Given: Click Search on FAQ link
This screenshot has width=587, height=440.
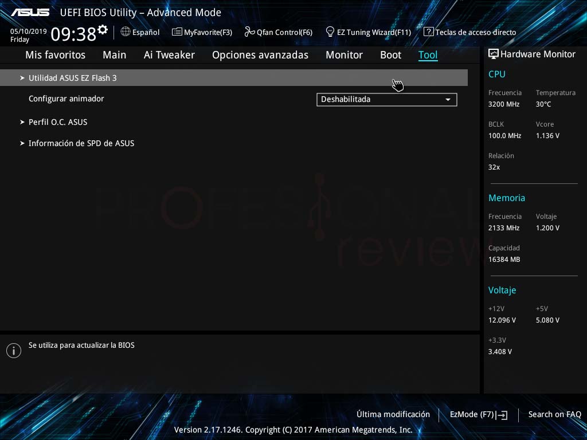Looking at the screenshot, I should [554, 414].
